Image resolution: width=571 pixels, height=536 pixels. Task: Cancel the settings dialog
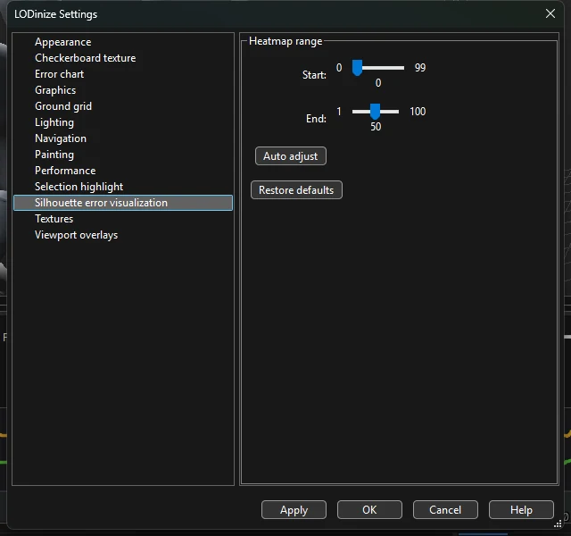point(445,510)
